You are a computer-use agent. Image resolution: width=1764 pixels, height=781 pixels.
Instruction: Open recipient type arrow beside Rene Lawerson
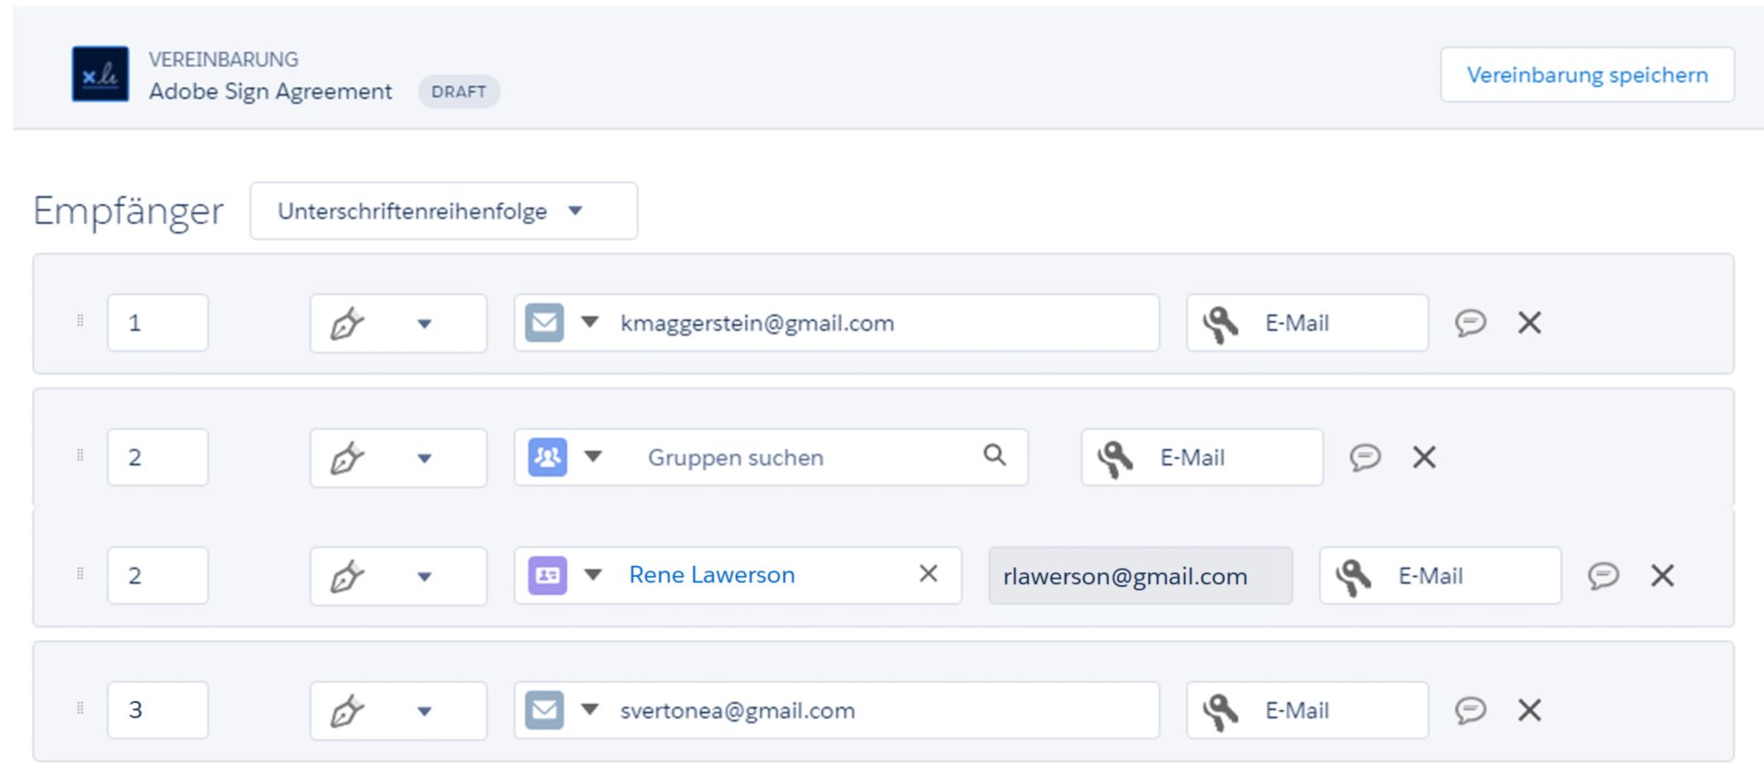(x=594, y=575)
